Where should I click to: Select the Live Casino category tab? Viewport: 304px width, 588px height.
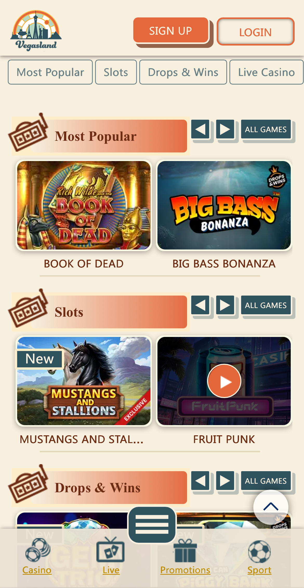[x=266, y=72]
